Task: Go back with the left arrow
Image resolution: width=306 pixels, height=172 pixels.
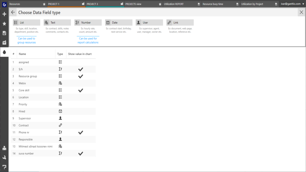Action: click(13, 12)
